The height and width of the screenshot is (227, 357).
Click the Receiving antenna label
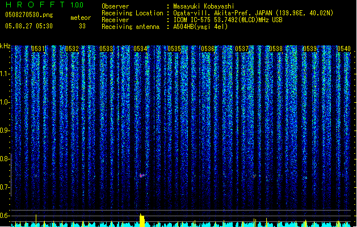(x=131, y=27)
